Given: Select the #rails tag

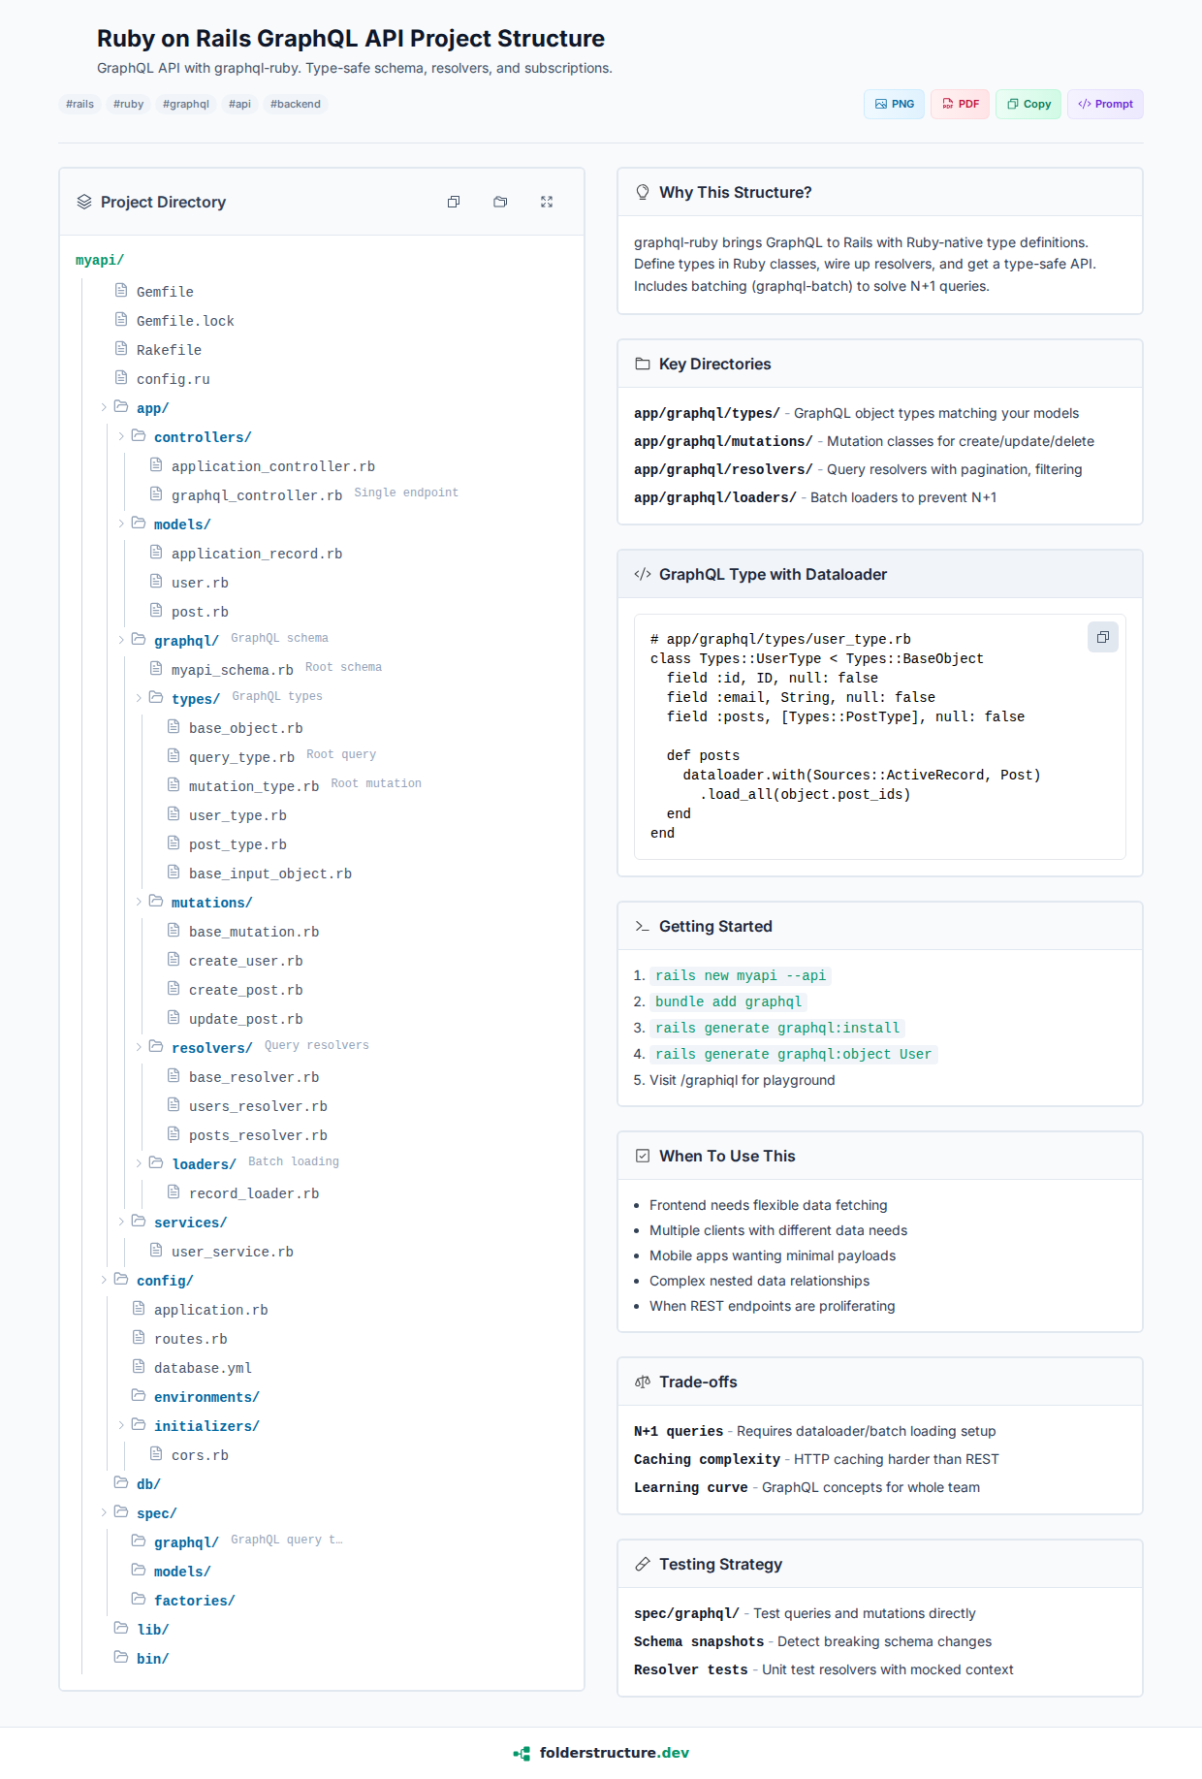Looking at the screenshot, I should 79,104.
